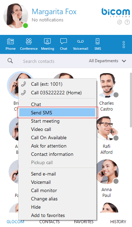Open settings via the gear icon
This screenshot has height=227, width=132.
[x=120, y=22]
